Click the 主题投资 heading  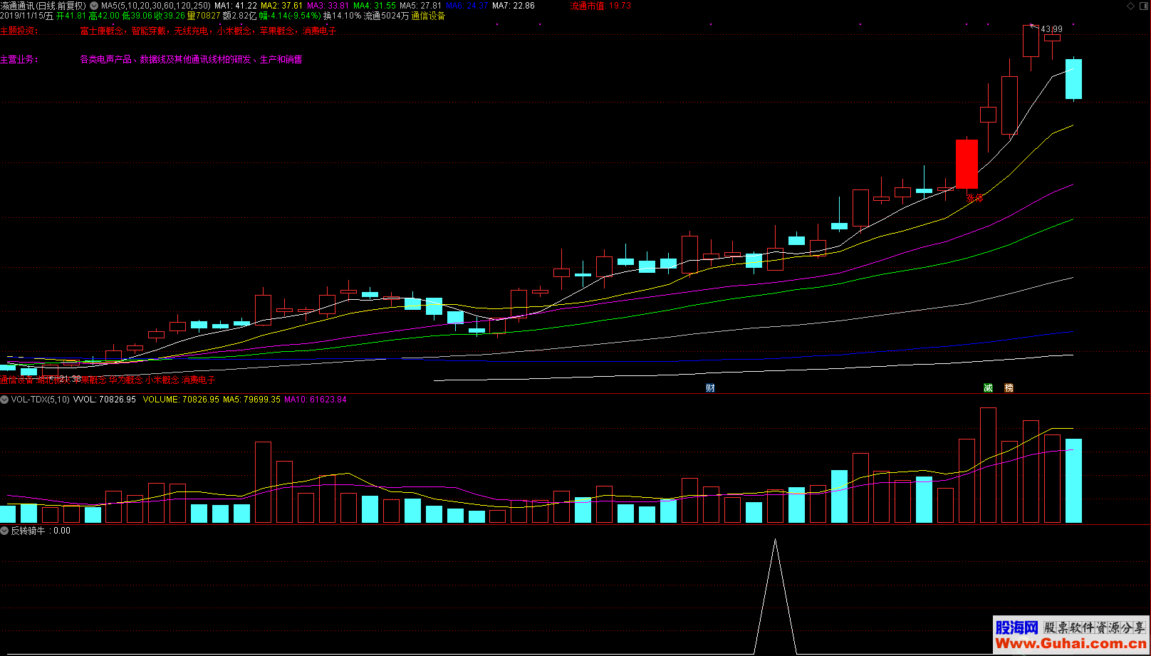[19, 31]
